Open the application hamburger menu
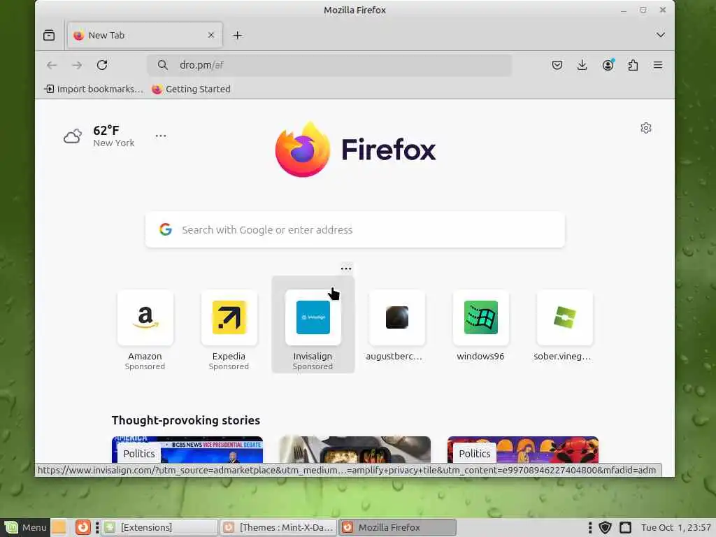This screenshot has height=537, width=716. [x=658, y=65]
